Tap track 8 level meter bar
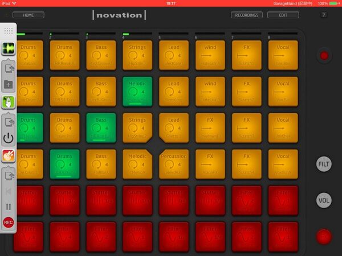The height and width of the screenshot is (256, 342). 283,34
